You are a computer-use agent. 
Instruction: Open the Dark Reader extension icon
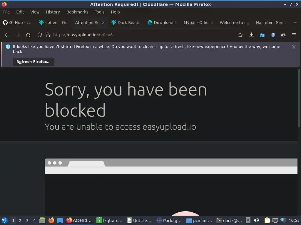coord(283,35)
